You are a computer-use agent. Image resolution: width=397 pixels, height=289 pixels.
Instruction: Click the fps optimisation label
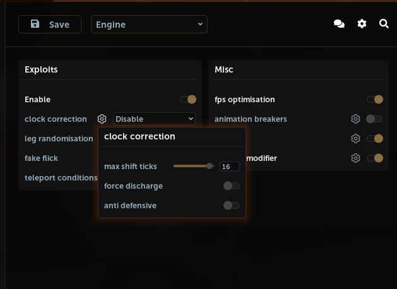pyautogui.click(x=245, y=100)
